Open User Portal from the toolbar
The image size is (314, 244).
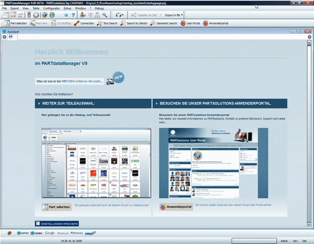pyautogui.click(x=190, y=23)
